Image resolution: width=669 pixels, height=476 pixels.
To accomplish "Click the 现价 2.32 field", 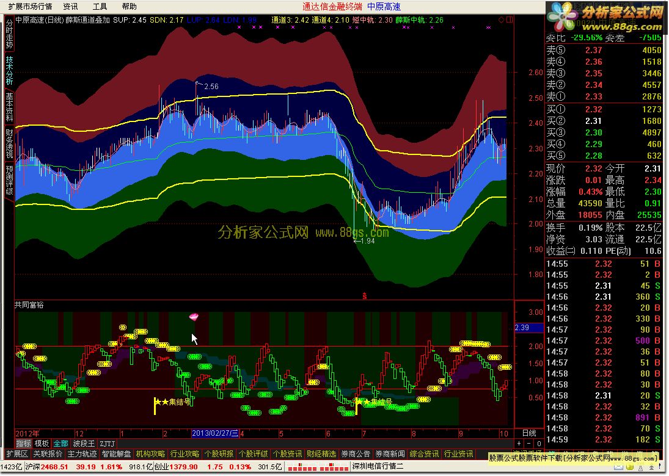I will (x=574, y=168).
